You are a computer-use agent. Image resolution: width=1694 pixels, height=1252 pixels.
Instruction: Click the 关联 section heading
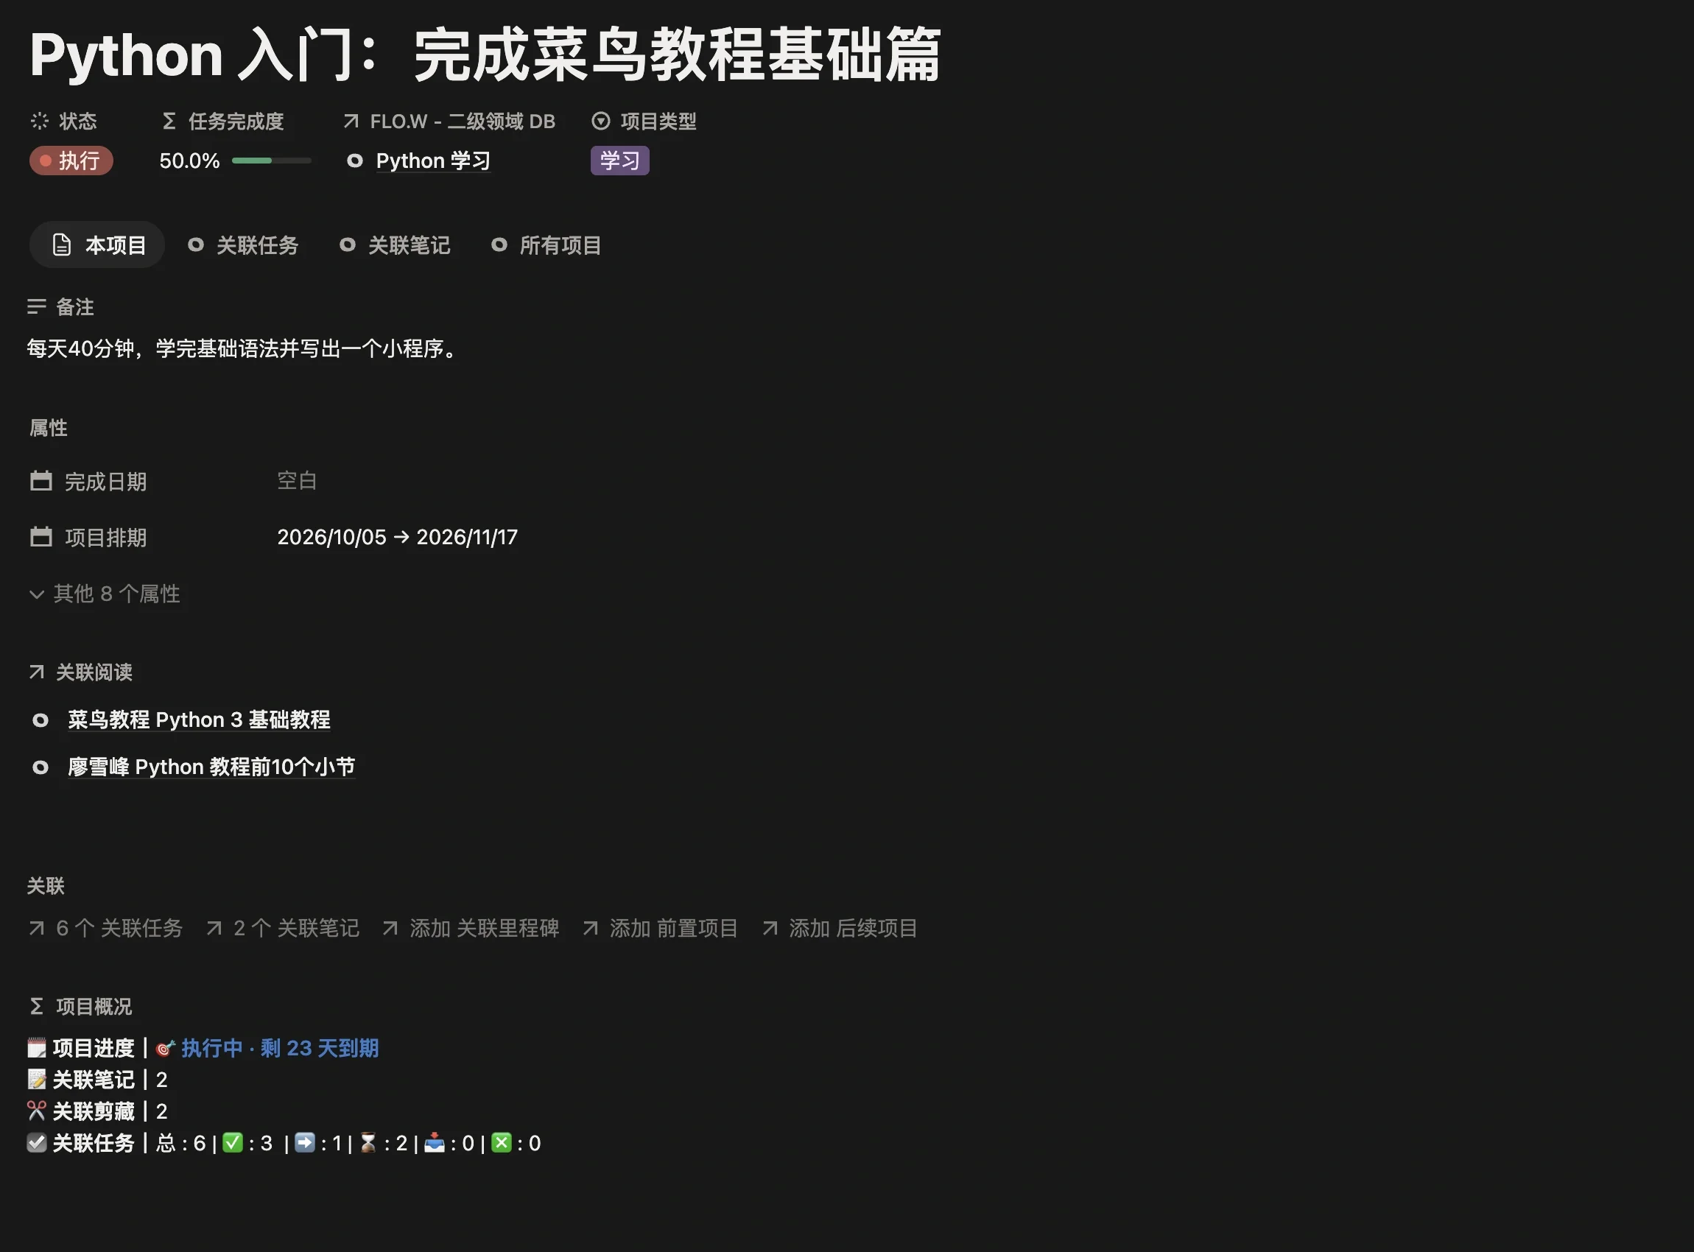(46, 886)
